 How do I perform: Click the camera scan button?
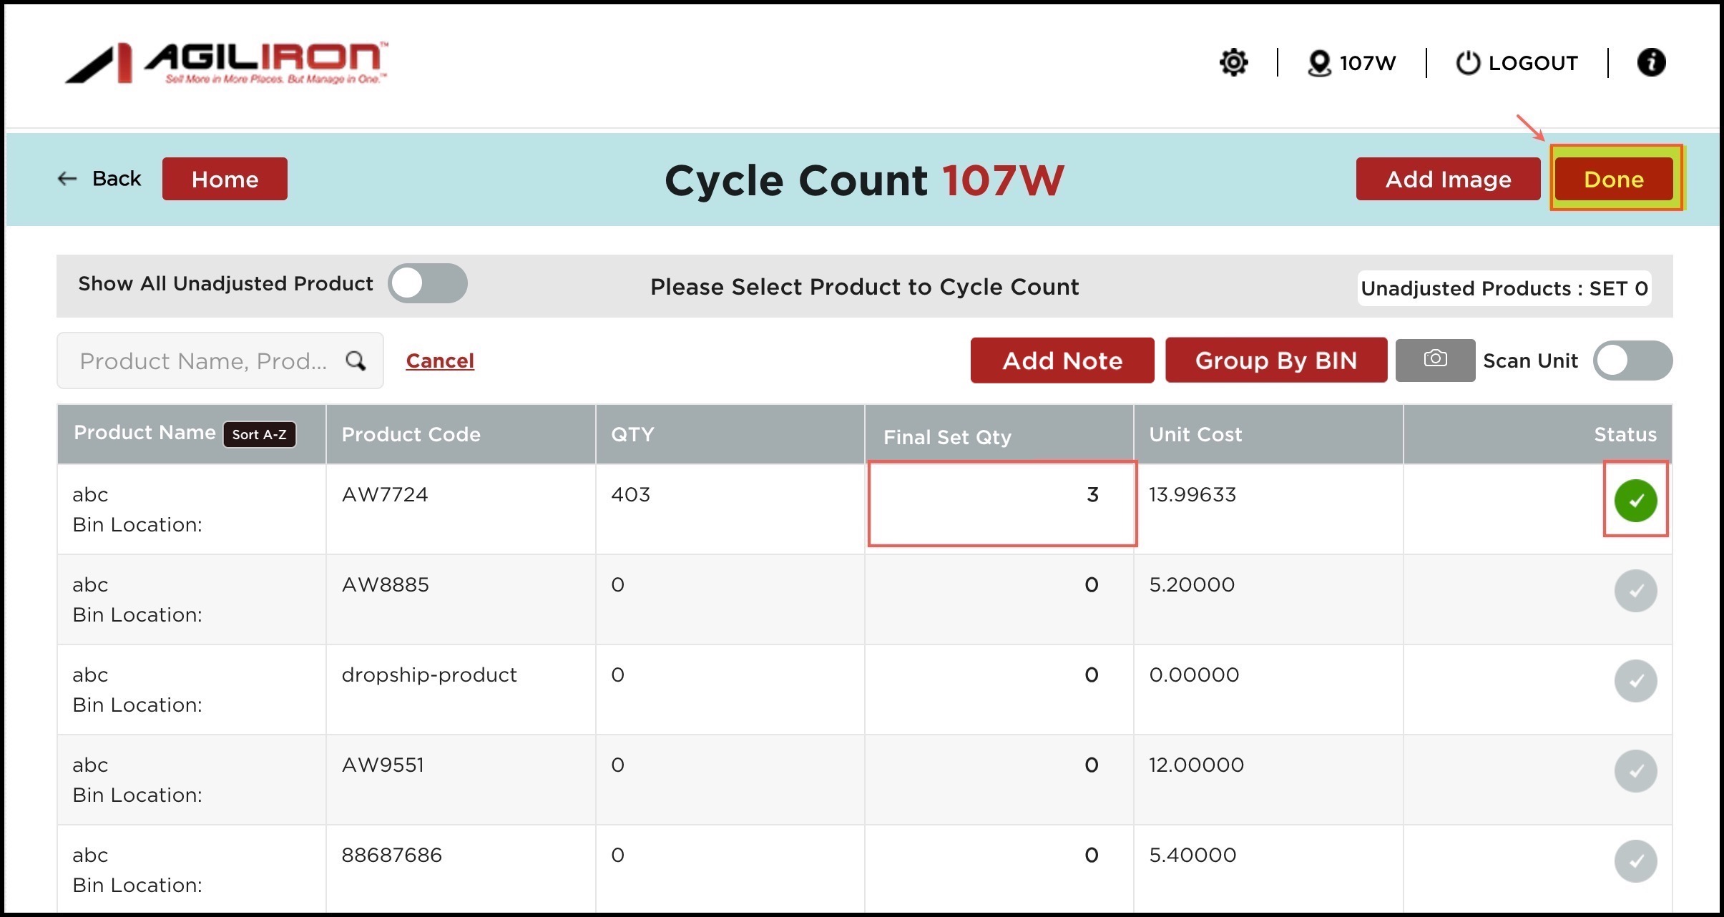pyautogui.click(x=1434, y=360)
